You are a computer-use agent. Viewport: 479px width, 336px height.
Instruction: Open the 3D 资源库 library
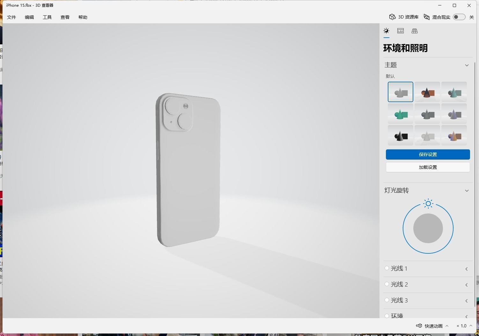tap(404, 17)
